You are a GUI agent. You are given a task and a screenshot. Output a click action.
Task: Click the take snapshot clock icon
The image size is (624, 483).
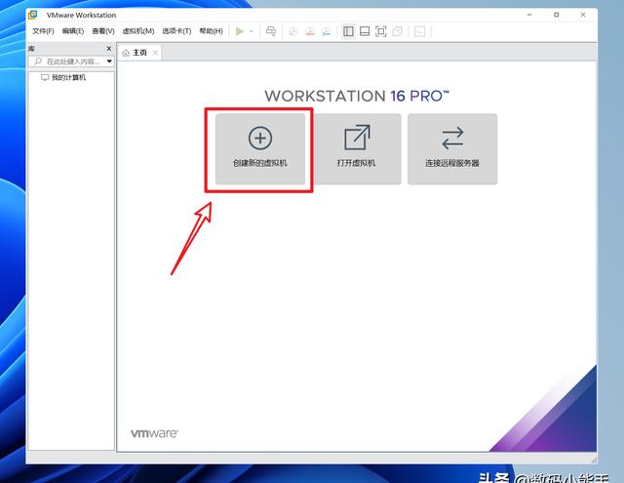coord(293,31)
